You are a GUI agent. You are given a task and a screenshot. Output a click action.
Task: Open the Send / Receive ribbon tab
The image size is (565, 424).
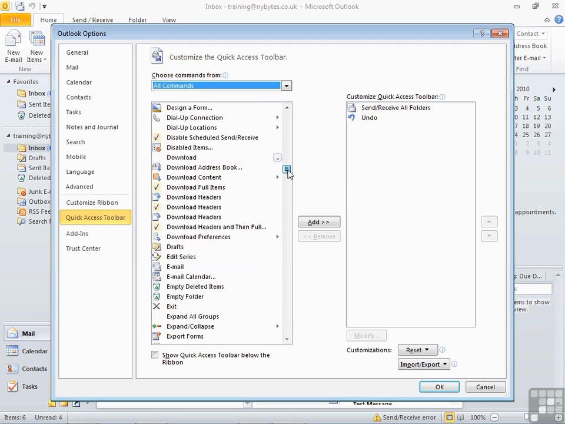pos(92,20)
